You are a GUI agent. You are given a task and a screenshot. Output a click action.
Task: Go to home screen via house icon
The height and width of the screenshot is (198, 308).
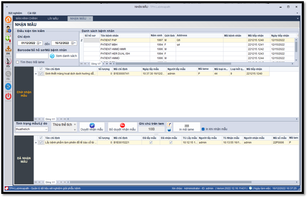(8, 19)
